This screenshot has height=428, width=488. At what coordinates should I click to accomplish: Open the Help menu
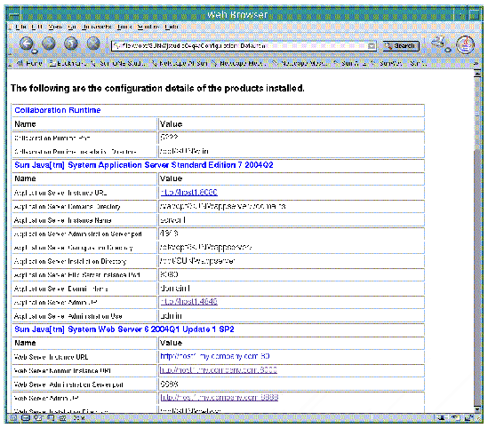pyautogui.click(x=172, y=27)
